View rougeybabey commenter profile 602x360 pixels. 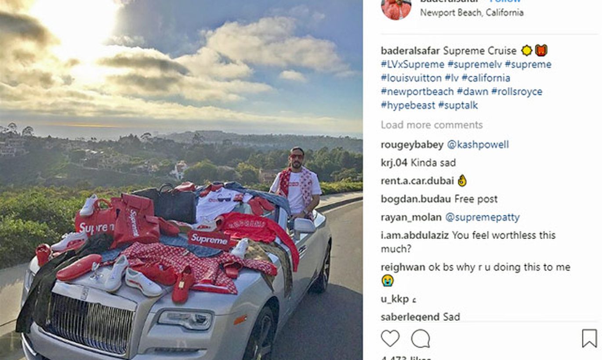(412, 145)
